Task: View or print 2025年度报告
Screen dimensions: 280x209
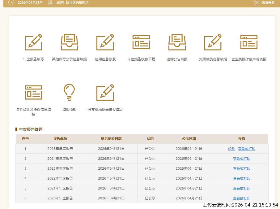Action: coord(247,149)
